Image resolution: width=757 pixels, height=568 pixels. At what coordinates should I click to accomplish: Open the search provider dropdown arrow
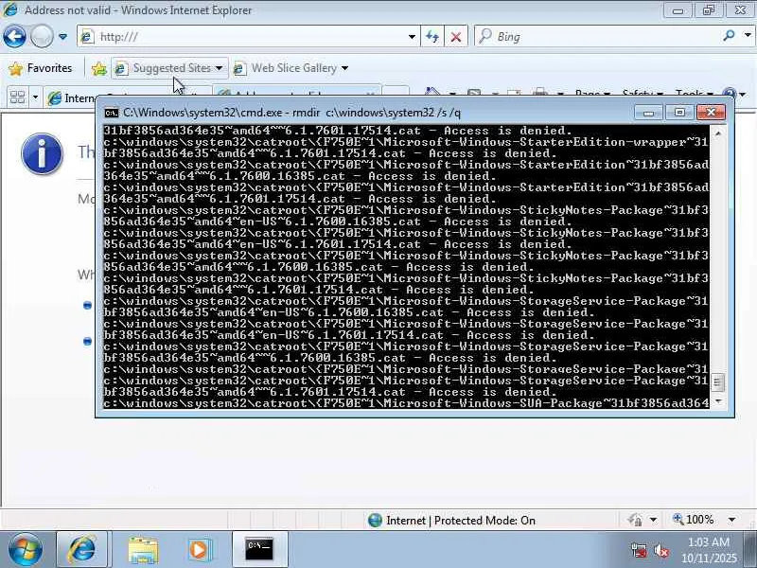click(x=748, y=36)
